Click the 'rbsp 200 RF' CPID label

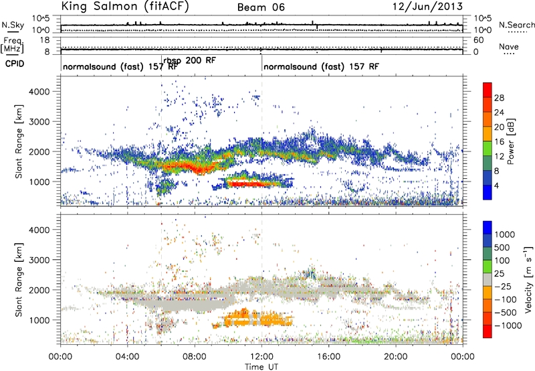(x=190, y=60)
